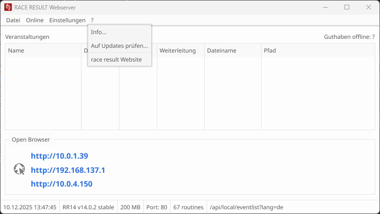Image resolution: width=380 pixels, height=214 pixels.
Task: Choose Auf Updates prüfen... menu entry
Action: coord(119,46)
